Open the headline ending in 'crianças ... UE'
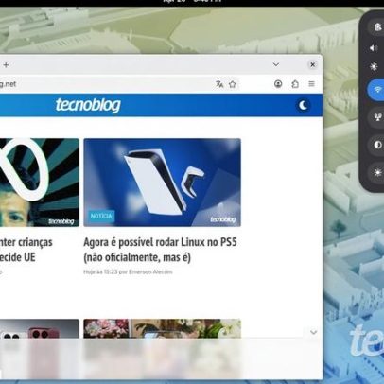The image size is (384, 384). [26, 250]
